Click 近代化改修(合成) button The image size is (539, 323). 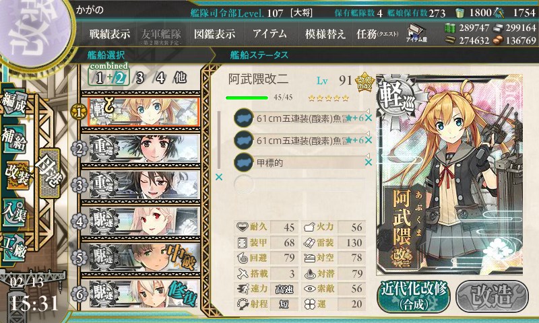tap(414, 296)
